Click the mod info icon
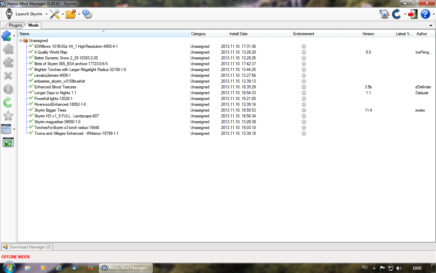Screen dimensions: 436x273 [8, 89]
